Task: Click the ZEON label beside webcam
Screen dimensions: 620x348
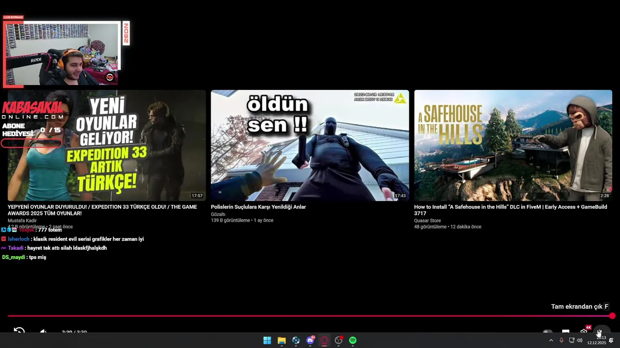Action: click(x=126, y=33)
